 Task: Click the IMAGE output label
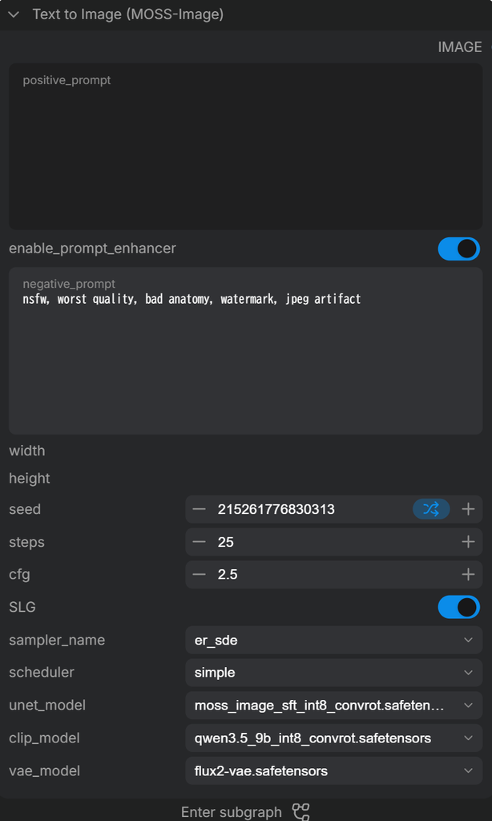(x=460, y=47)
